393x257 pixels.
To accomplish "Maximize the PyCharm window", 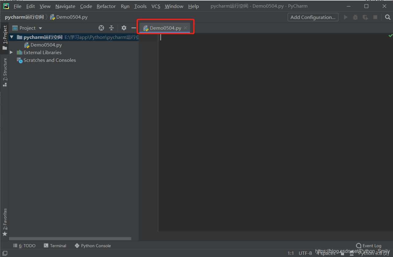I will (366, 6).
